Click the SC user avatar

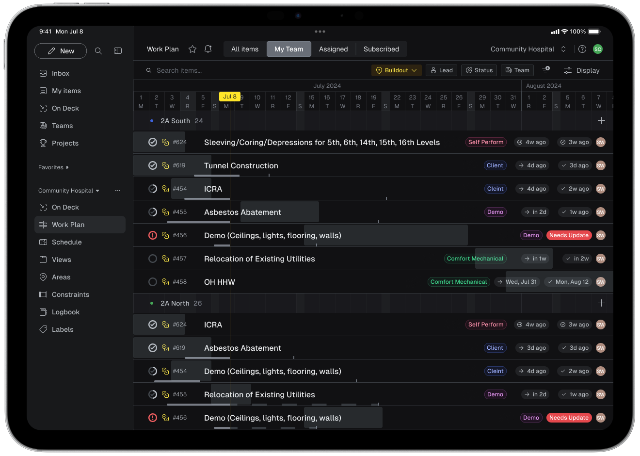coord(598,49)
